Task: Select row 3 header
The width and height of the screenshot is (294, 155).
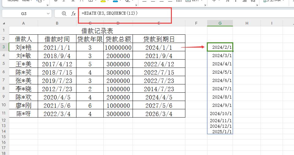Action: pyautogui.click(x=4, y=47)
